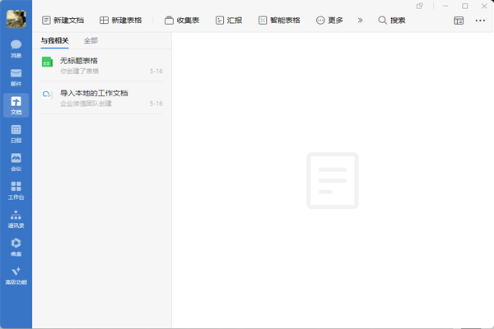
Task: Click the green spreadsheet file icon
Action: [47, 62]
